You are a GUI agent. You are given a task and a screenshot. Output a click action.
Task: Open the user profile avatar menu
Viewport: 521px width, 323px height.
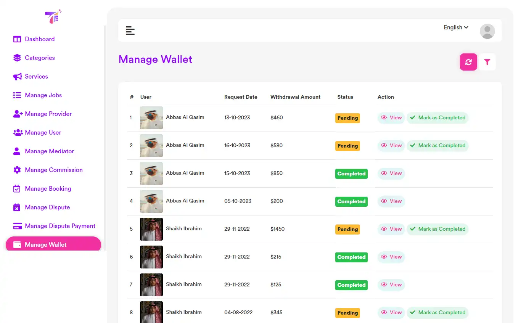click(x=487, y=31)
